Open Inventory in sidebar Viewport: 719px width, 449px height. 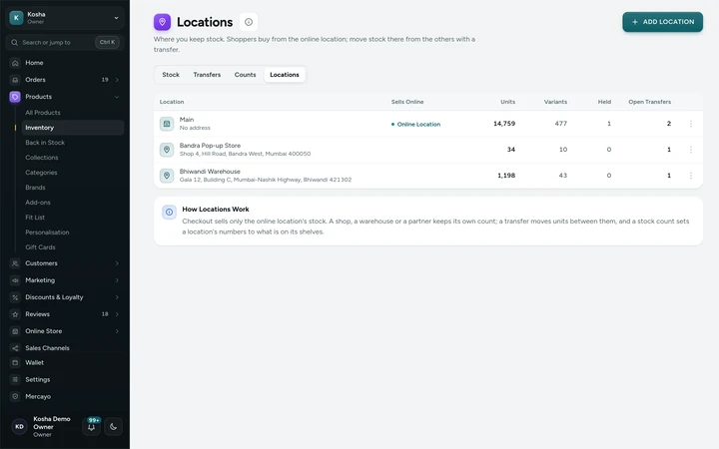tap(73, 128)
